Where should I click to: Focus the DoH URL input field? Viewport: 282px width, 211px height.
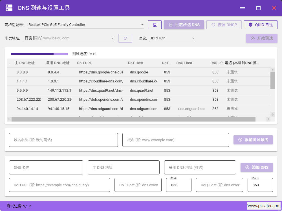pyautogui.click(x=60, y=185)
